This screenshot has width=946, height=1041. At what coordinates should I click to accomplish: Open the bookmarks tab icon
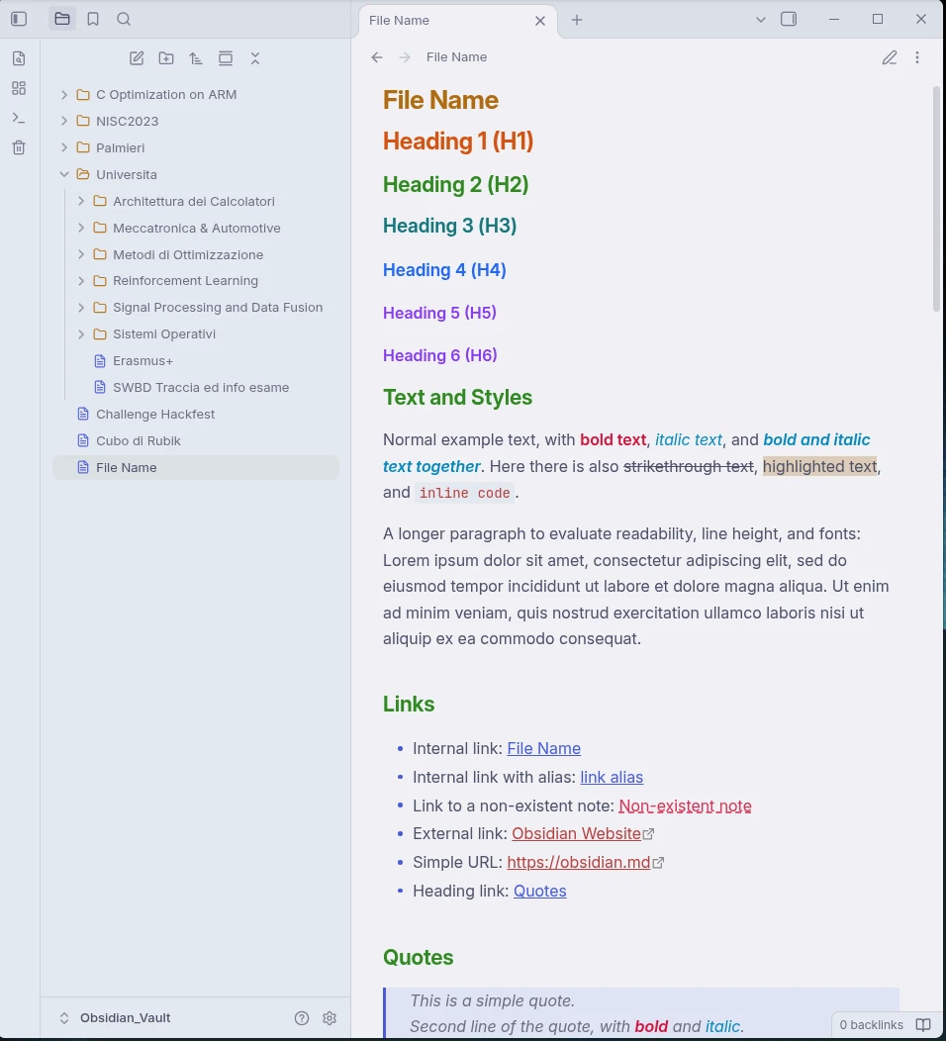point(93,19)
